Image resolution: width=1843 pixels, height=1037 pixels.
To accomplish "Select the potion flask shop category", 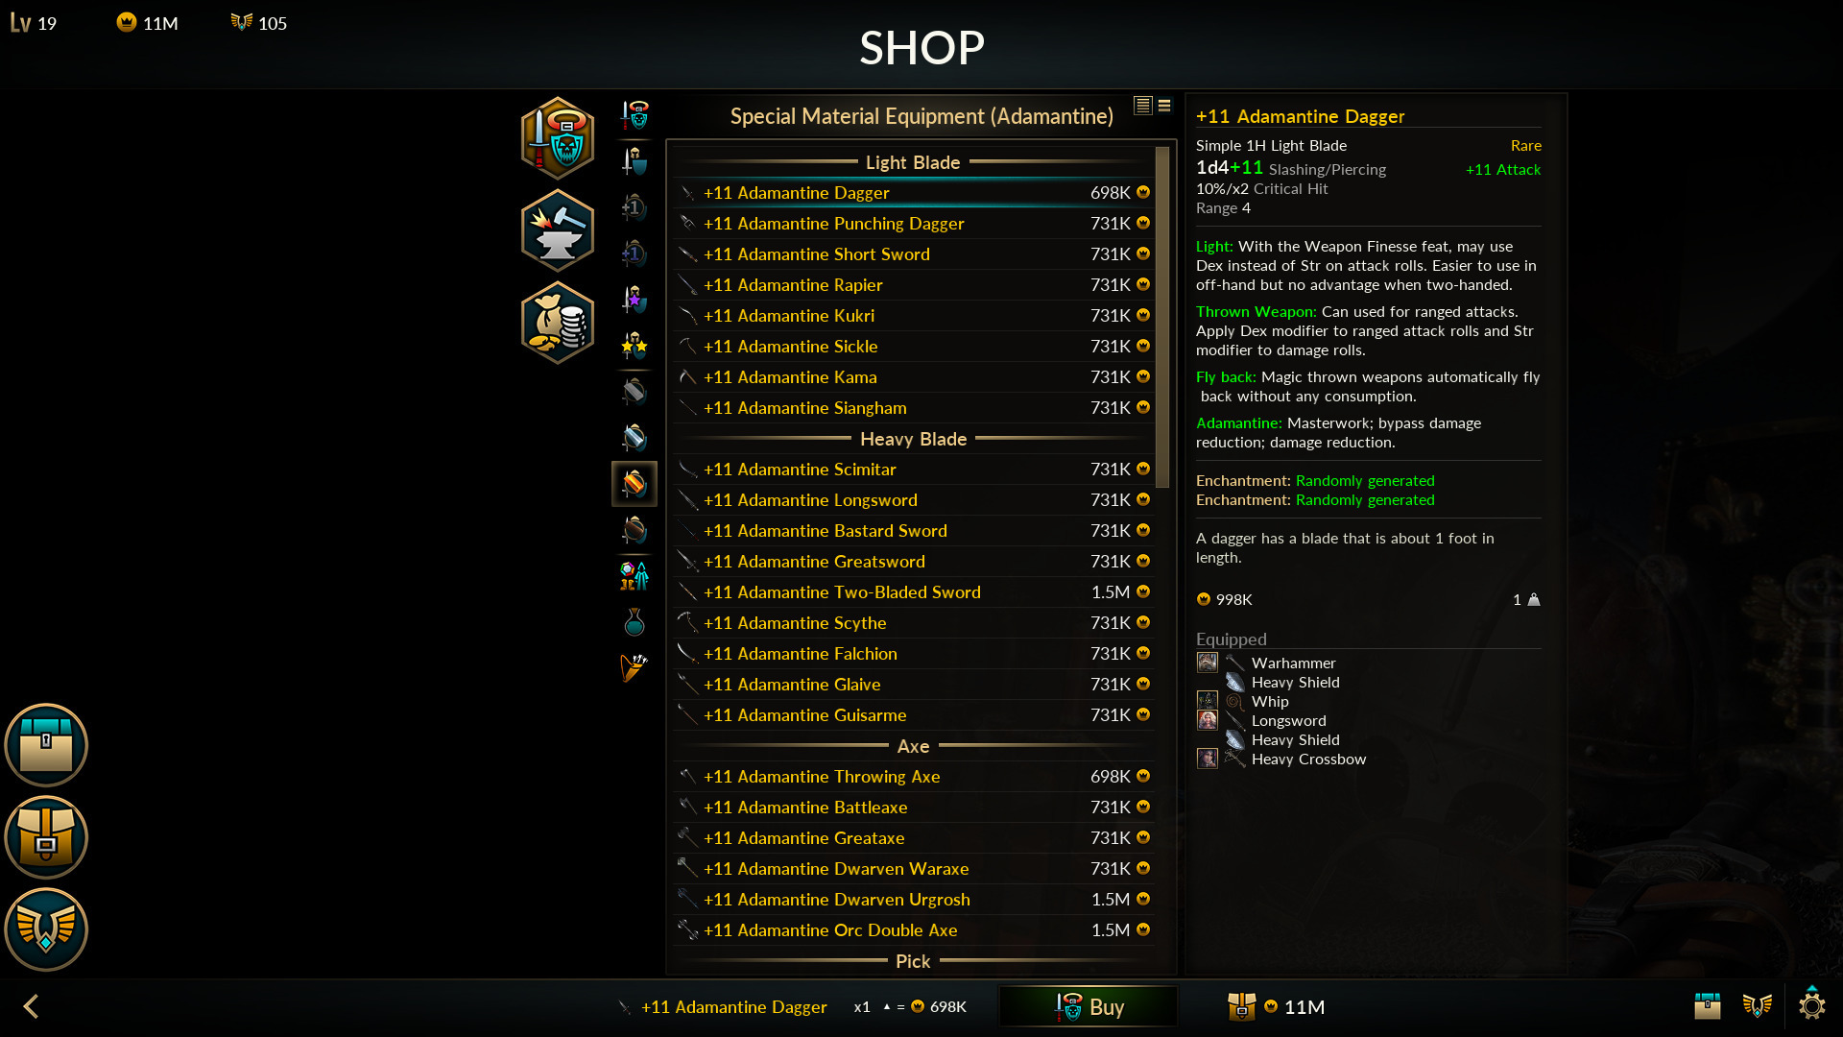I will [x=634, y=622].
